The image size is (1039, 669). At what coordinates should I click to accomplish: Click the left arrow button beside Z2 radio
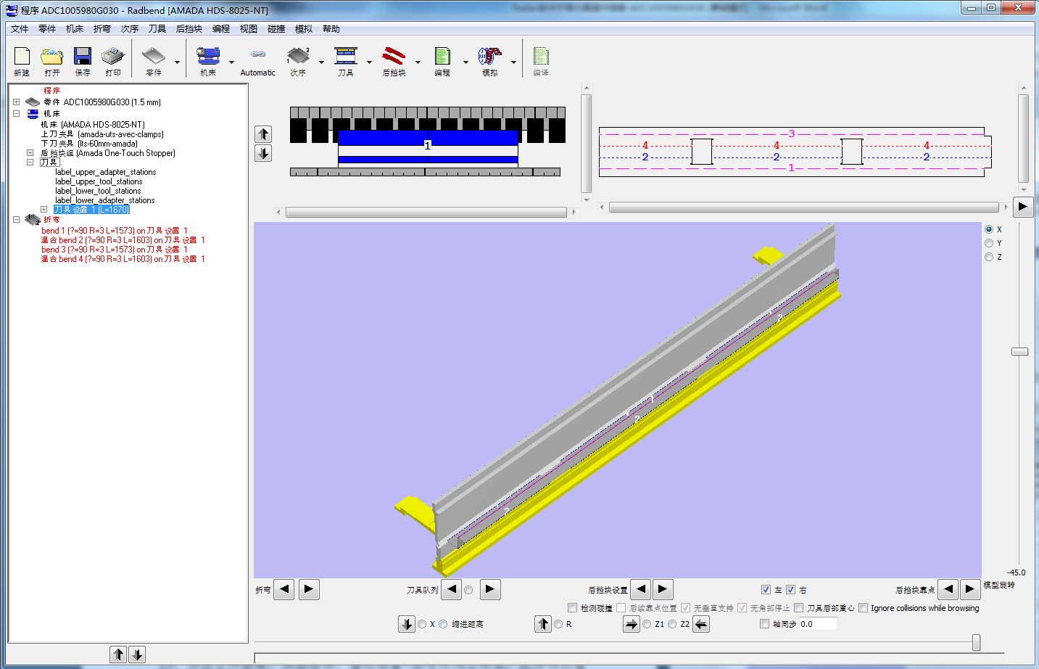coord(701,624)
